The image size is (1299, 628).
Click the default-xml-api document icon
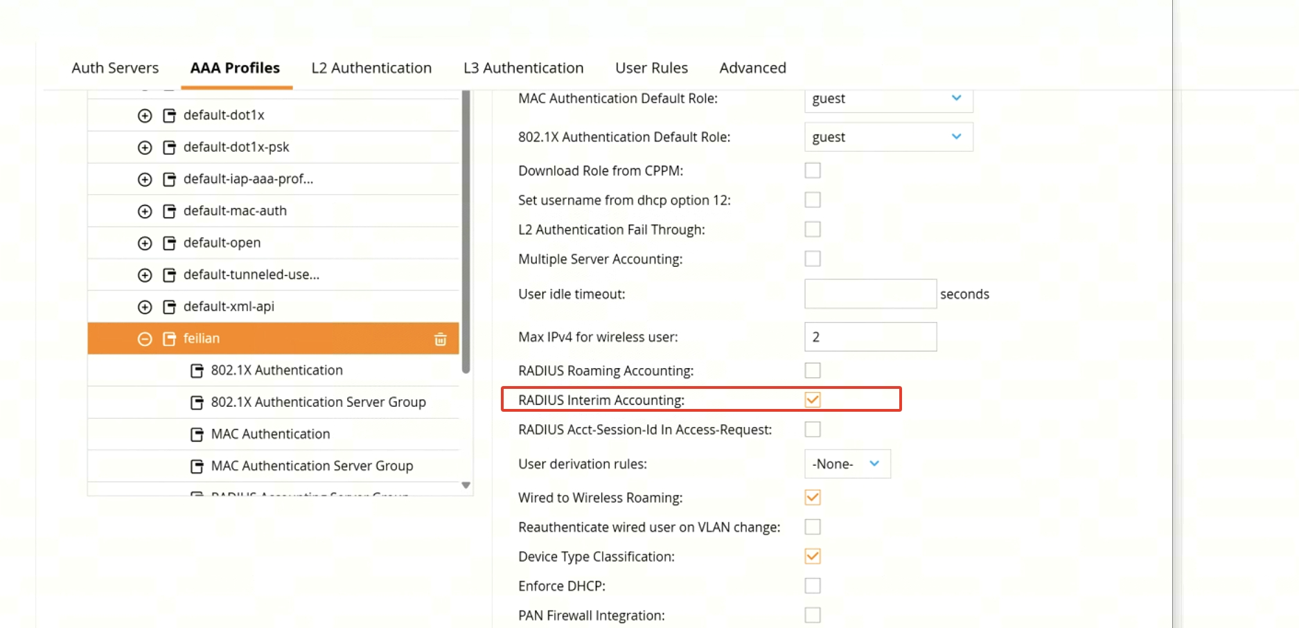(x=169, y=307)
